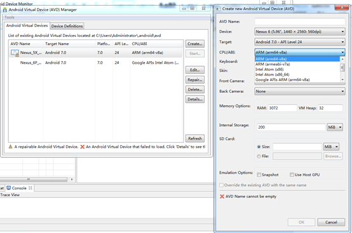Click the Cancel button in Create AVD dialog
Screen dimensions: 352x233
click(x=331, y=222)
